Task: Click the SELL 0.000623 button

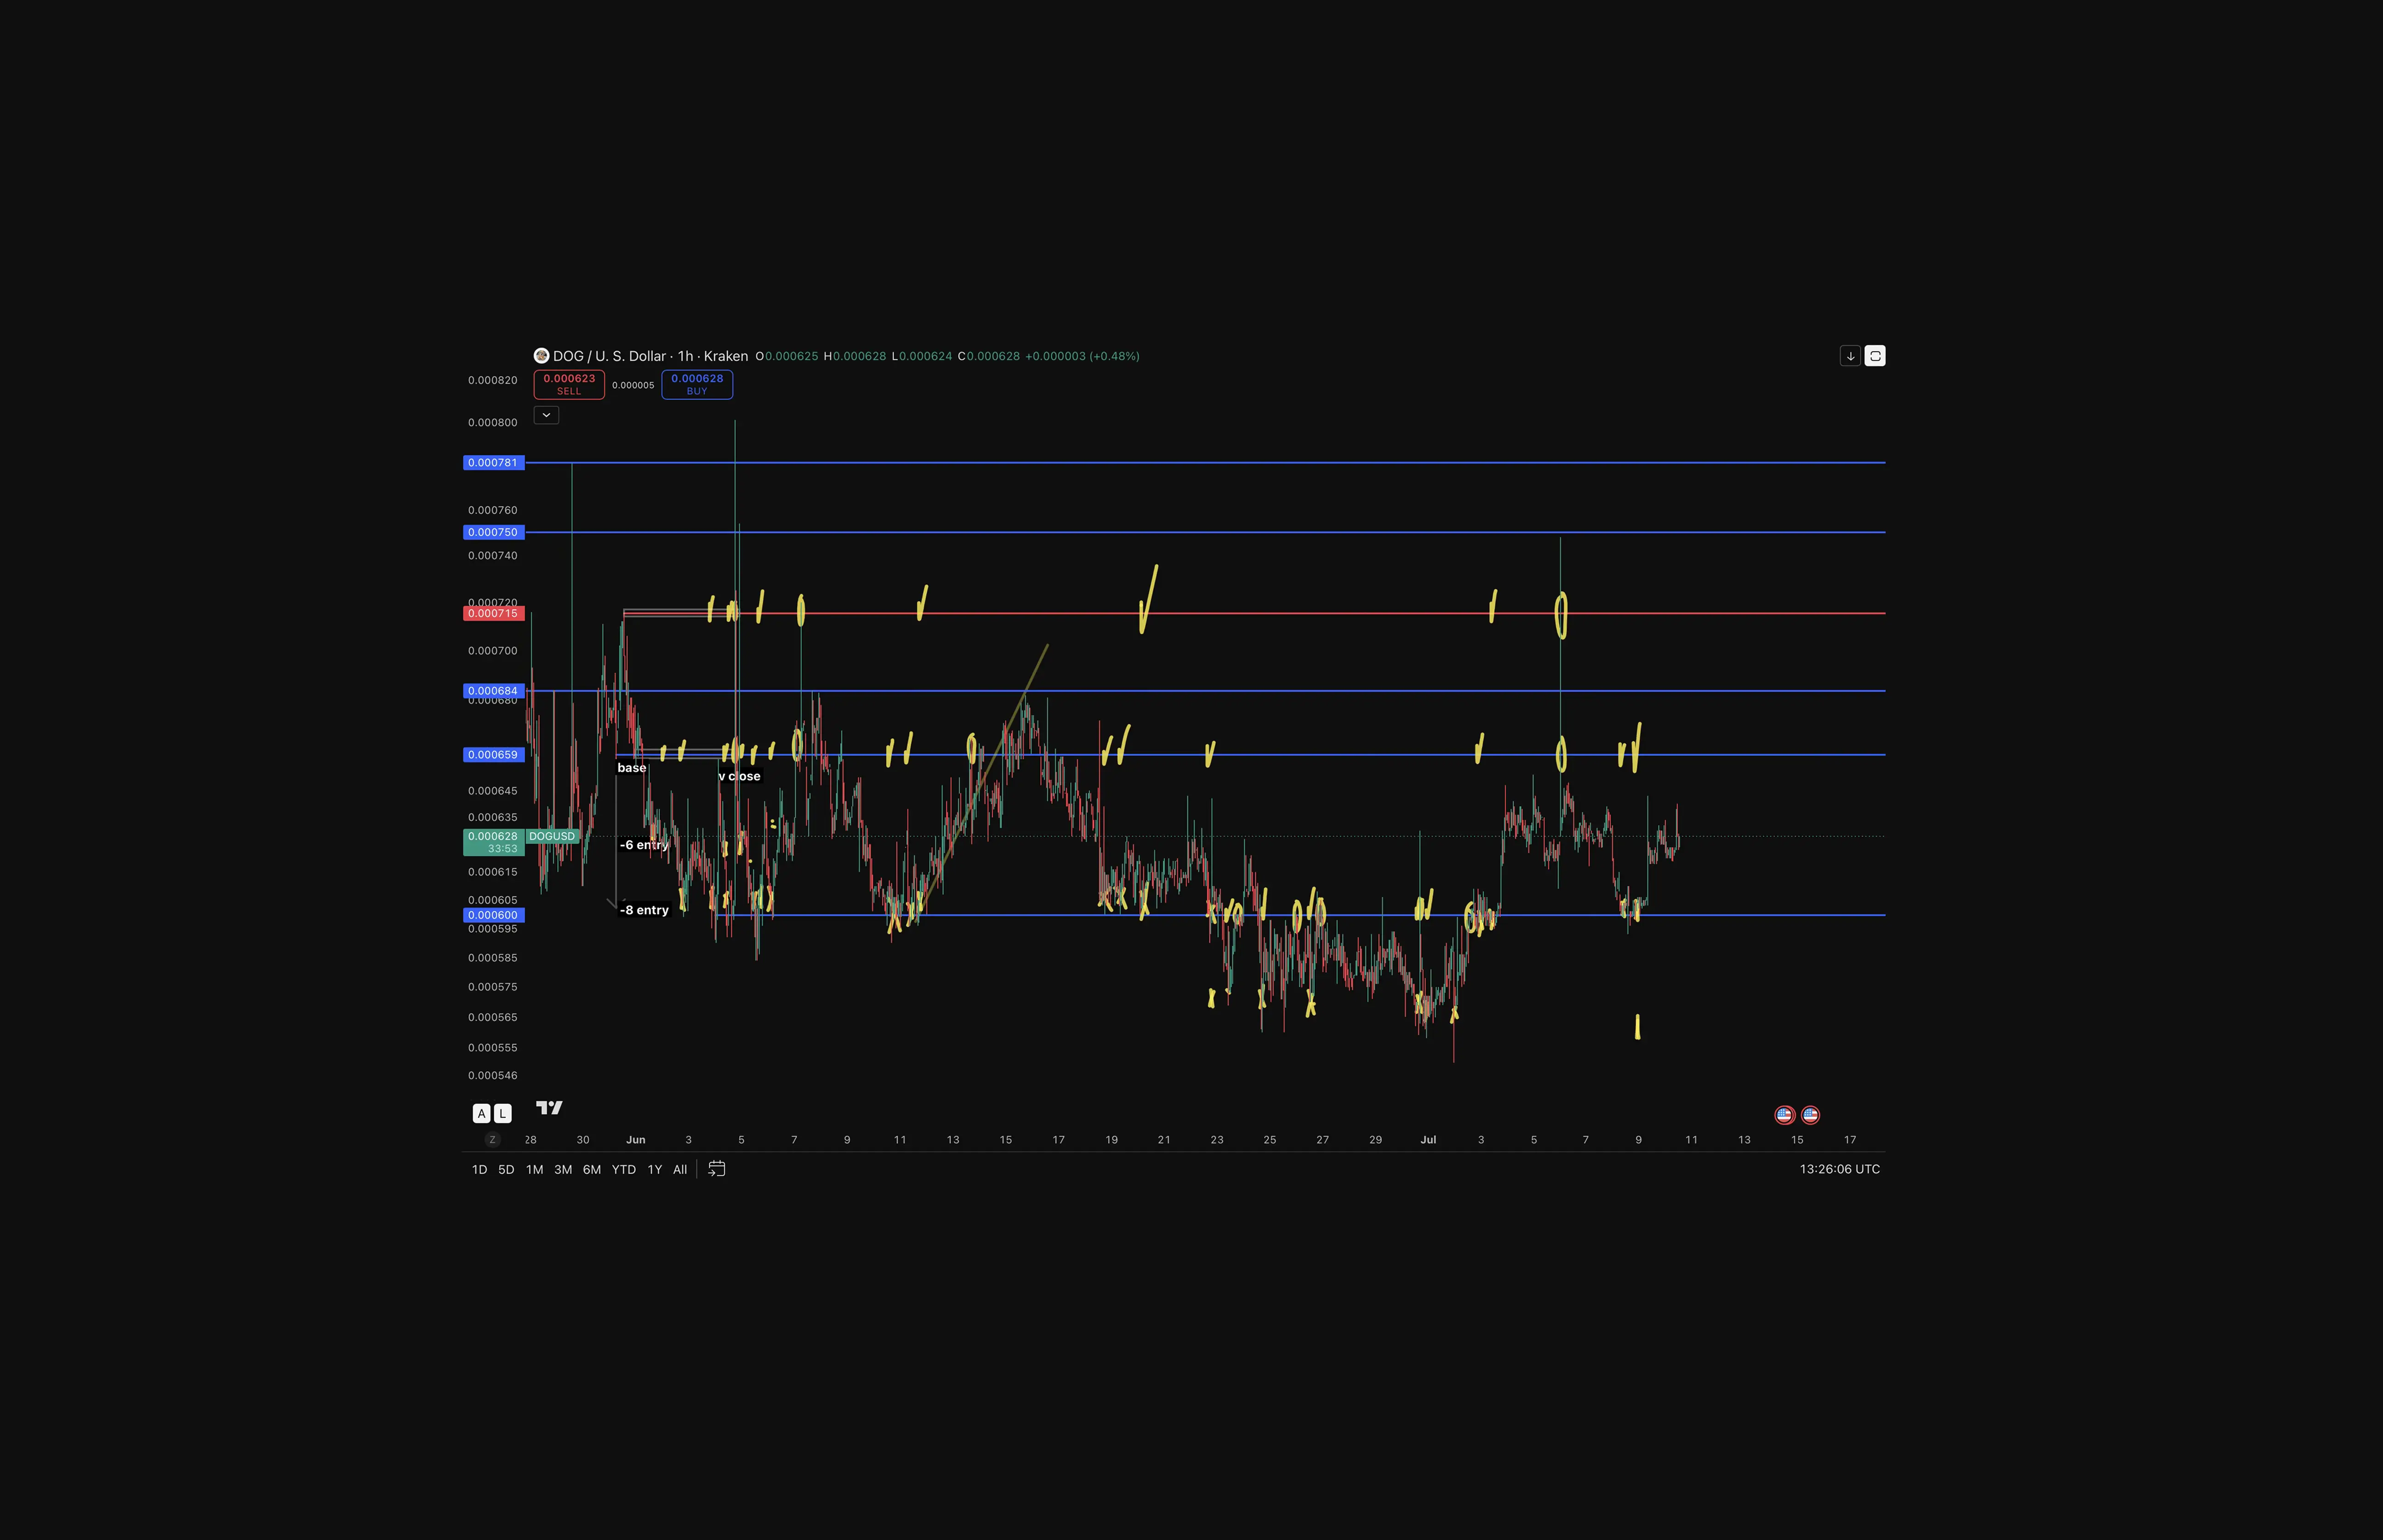Action: 569,385
